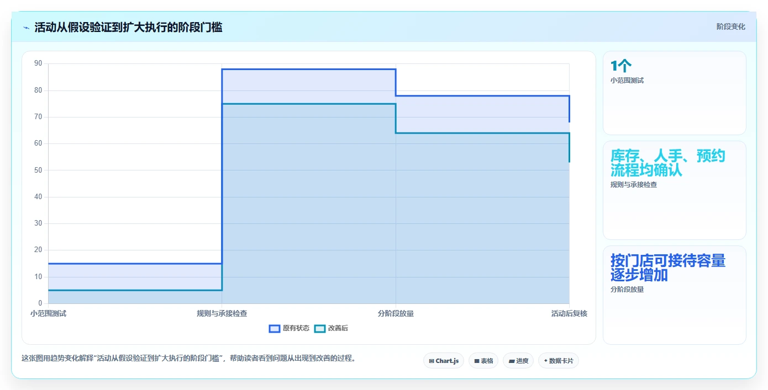The image size is (768, 390).
Task: Click the icon in the Chart.js tag
Action: pos(432,361)
